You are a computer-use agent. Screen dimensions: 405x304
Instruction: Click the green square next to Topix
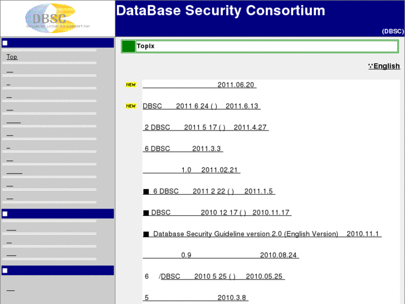click(x=128, y=46)
